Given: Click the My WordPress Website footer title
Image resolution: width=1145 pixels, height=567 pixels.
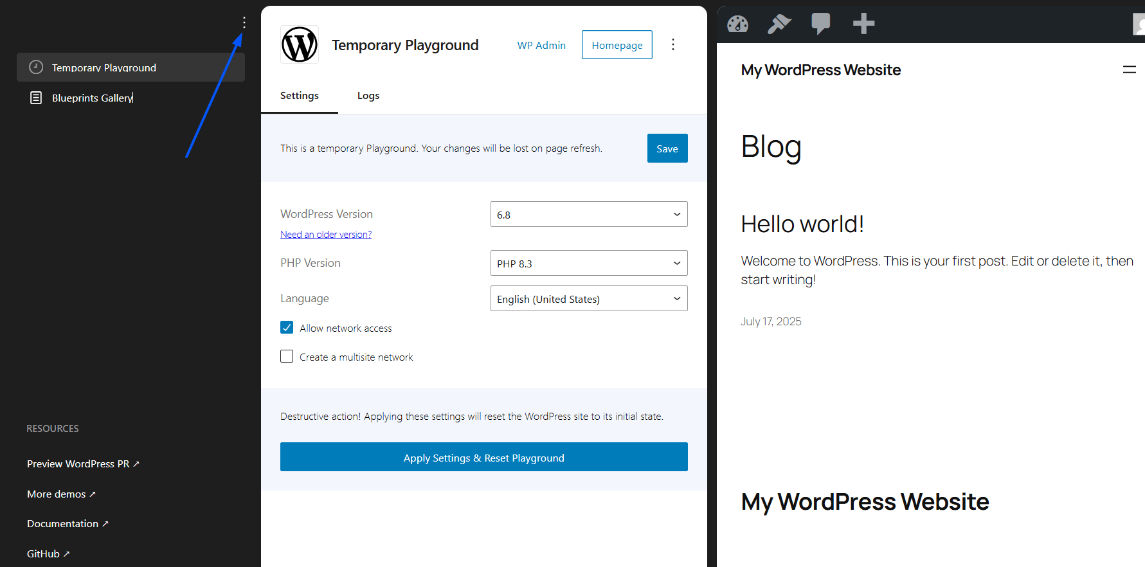Looking at the screenshot, I should (x=865, y=501).
